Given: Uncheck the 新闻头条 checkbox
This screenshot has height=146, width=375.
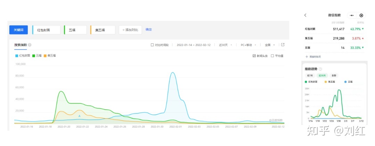Looking at the screenshot, I should pyautogui.click(x=254, y=55).
